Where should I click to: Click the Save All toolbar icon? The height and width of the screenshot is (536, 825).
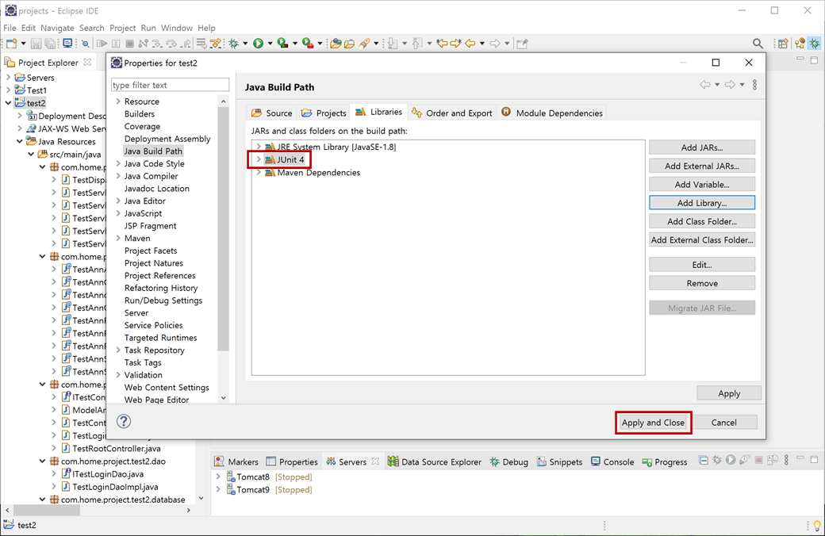coord(50,44)
